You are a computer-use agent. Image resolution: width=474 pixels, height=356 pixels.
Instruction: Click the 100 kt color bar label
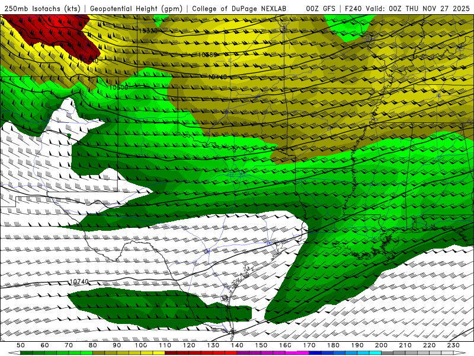(141, 345)
